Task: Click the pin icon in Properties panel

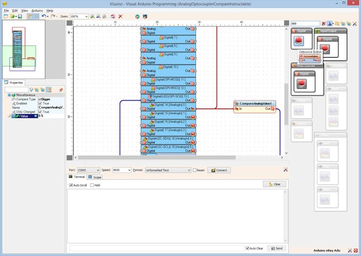Action: point(61,90)
